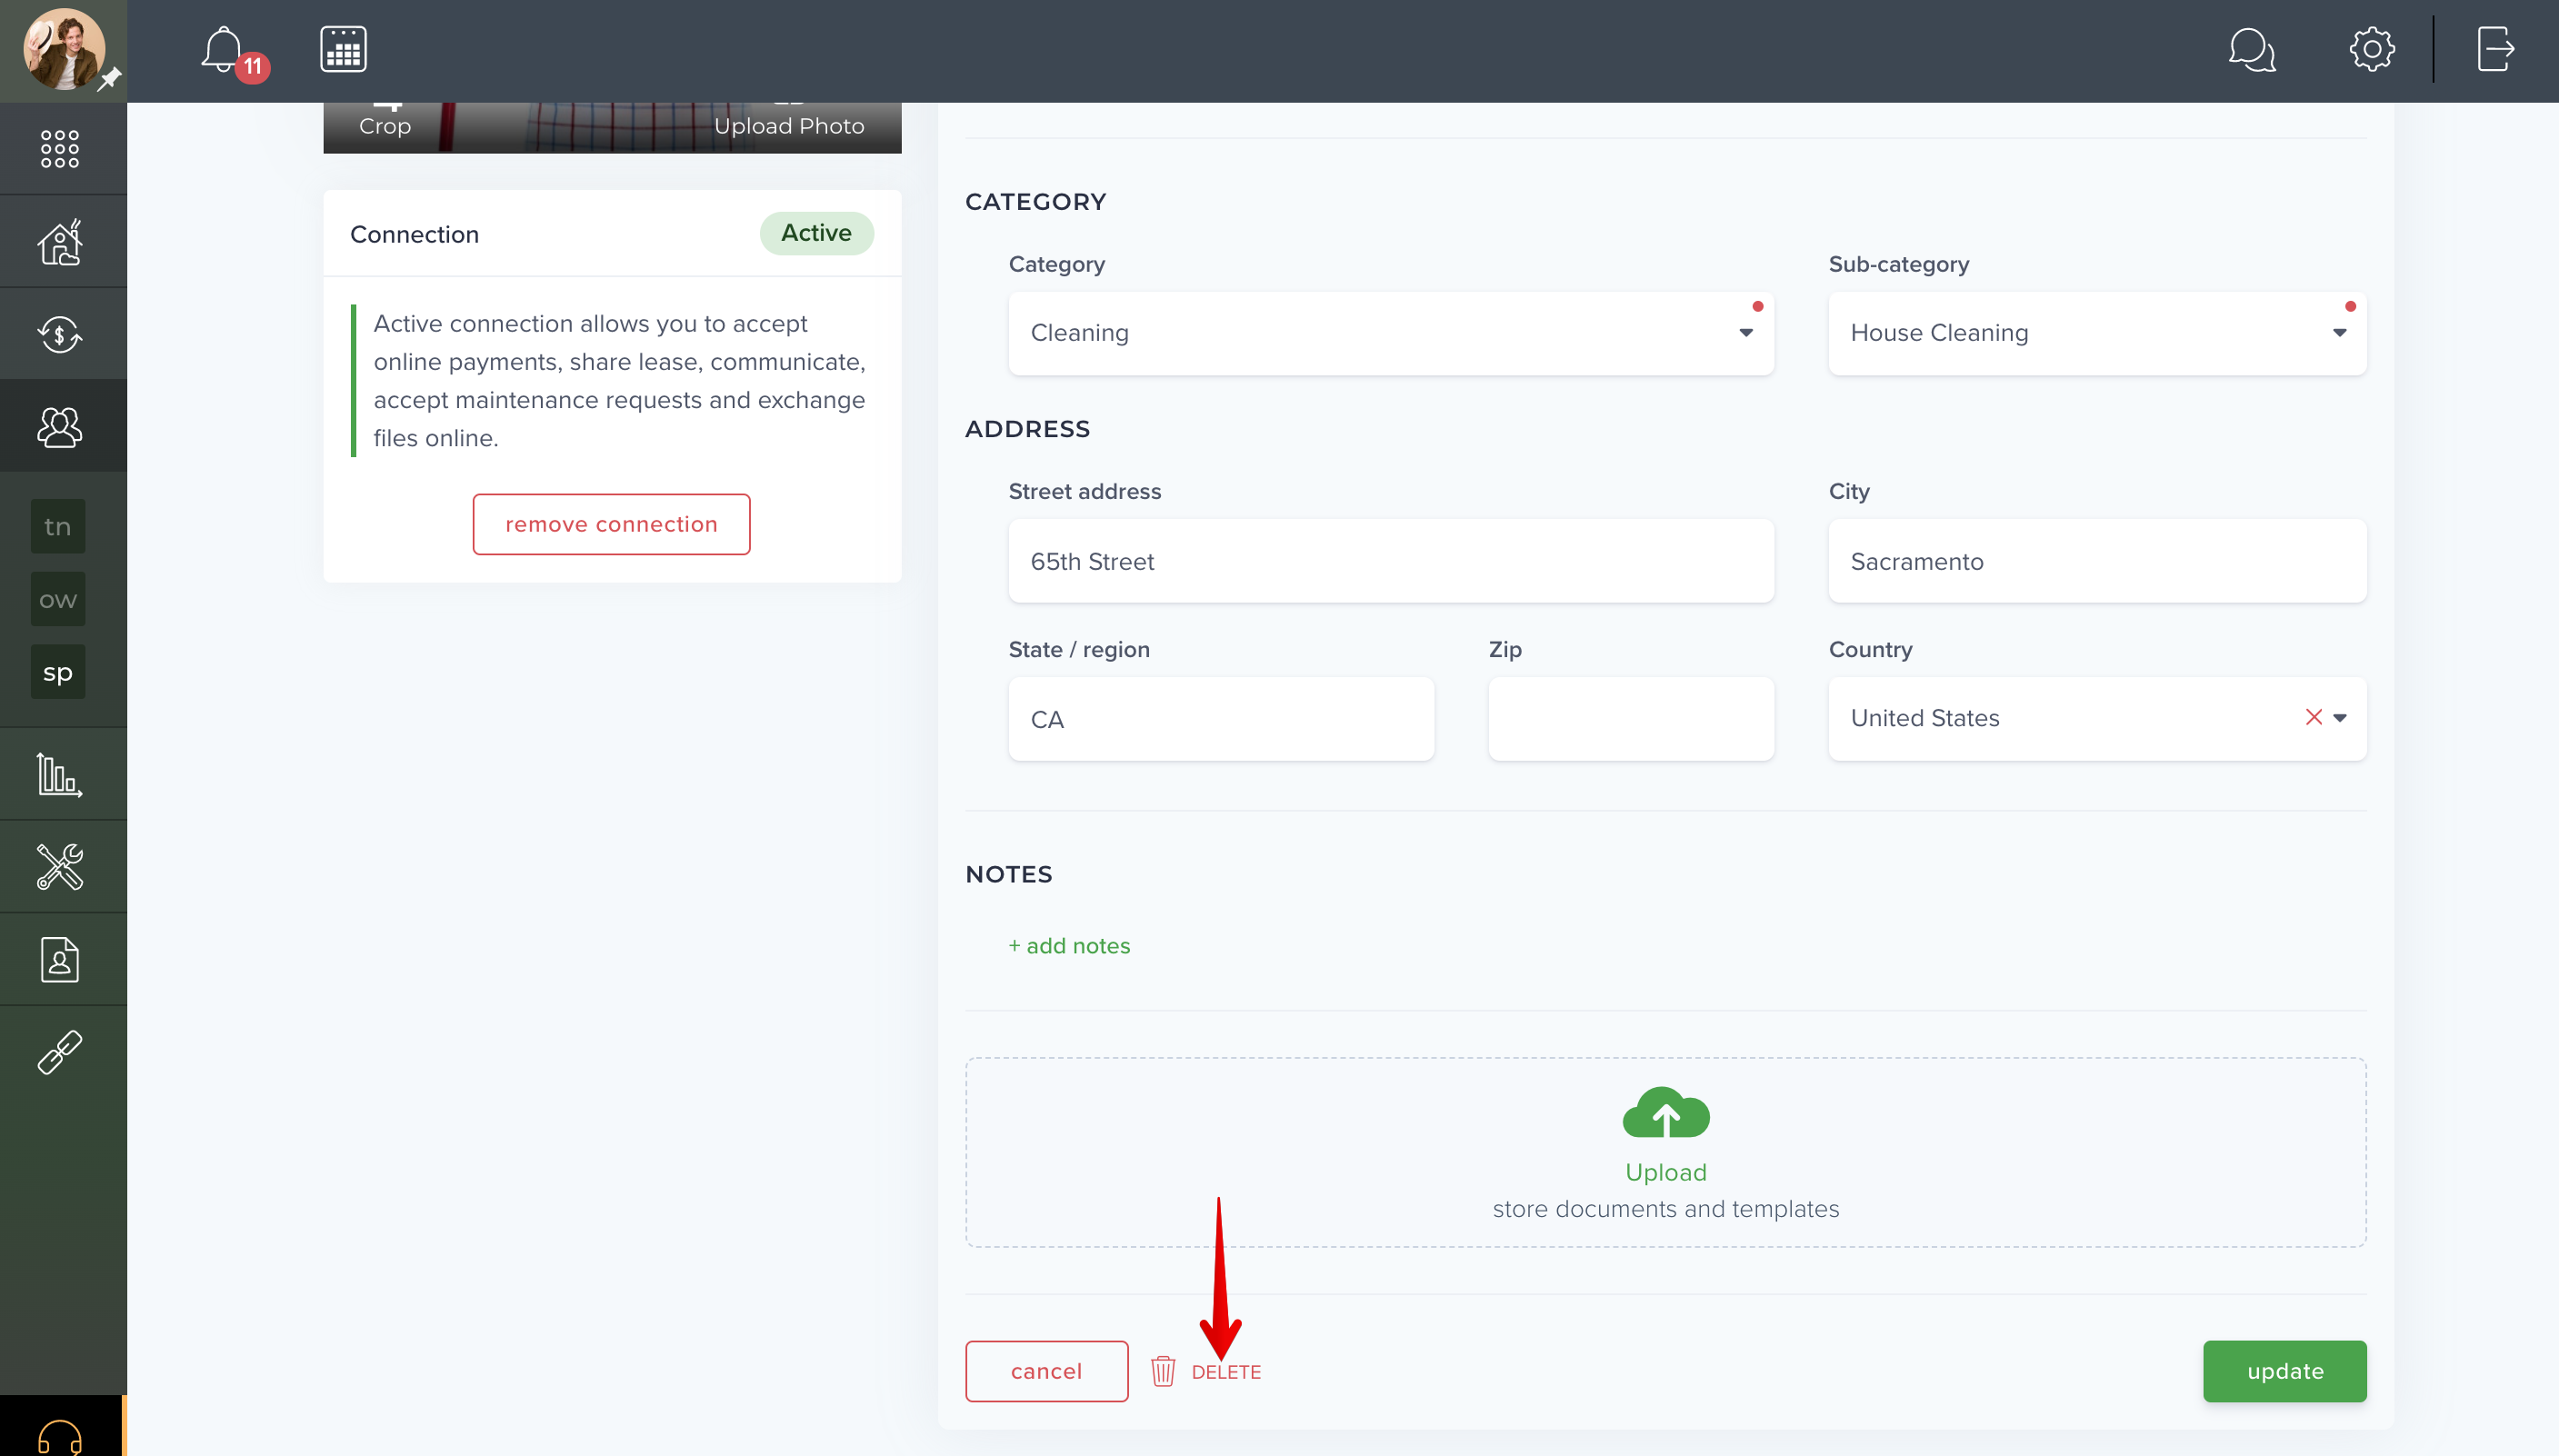Click the Street address field
Viewport: 2559px width, 1456px height.
(x=1391, y=561)
